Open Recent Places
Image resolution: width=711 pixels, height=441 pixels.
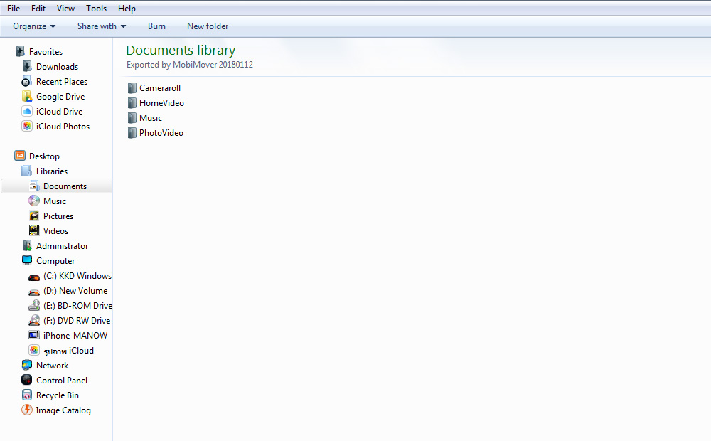coord(61,81)
